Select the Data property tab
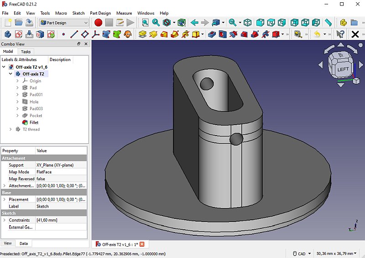This screenshot has height=258, width=365. coord(24,243)
